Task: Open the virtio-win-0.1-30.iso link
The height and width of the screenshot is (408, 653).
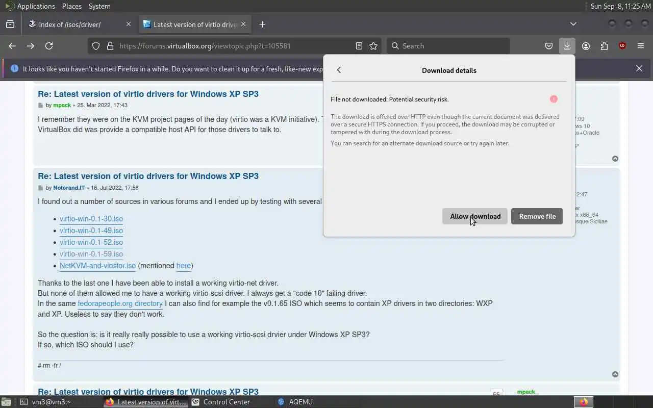Action: 91,219
